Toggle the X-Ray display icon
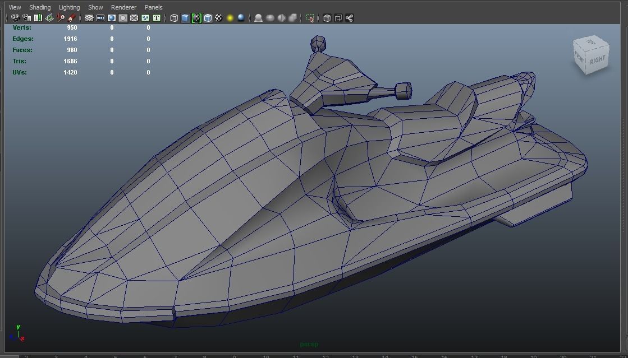628x358 pixels. pos(327,18)
